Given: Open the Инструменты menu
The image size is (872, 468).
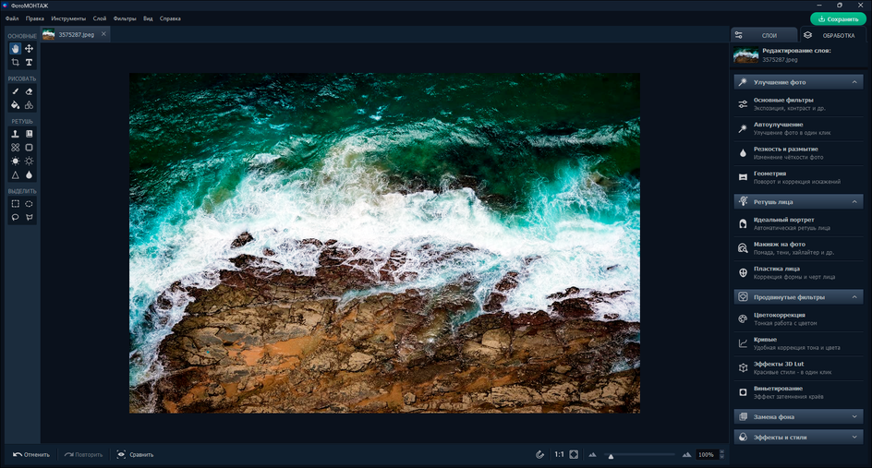Looking at the screenshot, I should [68, 18].
